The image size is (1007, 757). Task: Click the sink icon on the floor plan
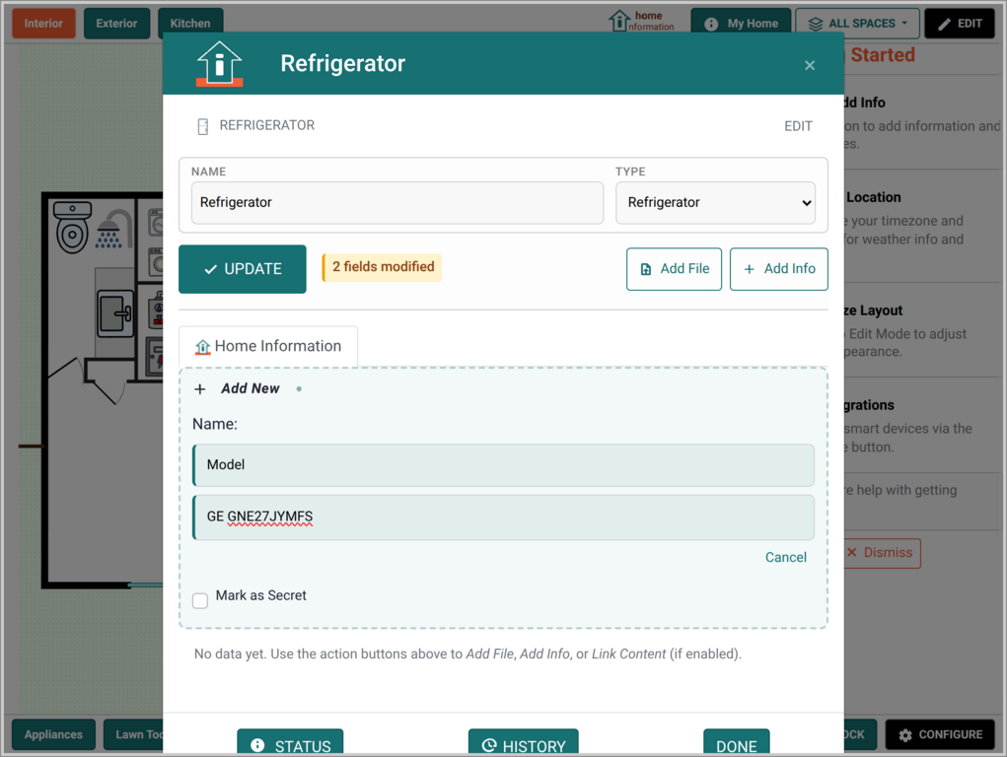115,313
